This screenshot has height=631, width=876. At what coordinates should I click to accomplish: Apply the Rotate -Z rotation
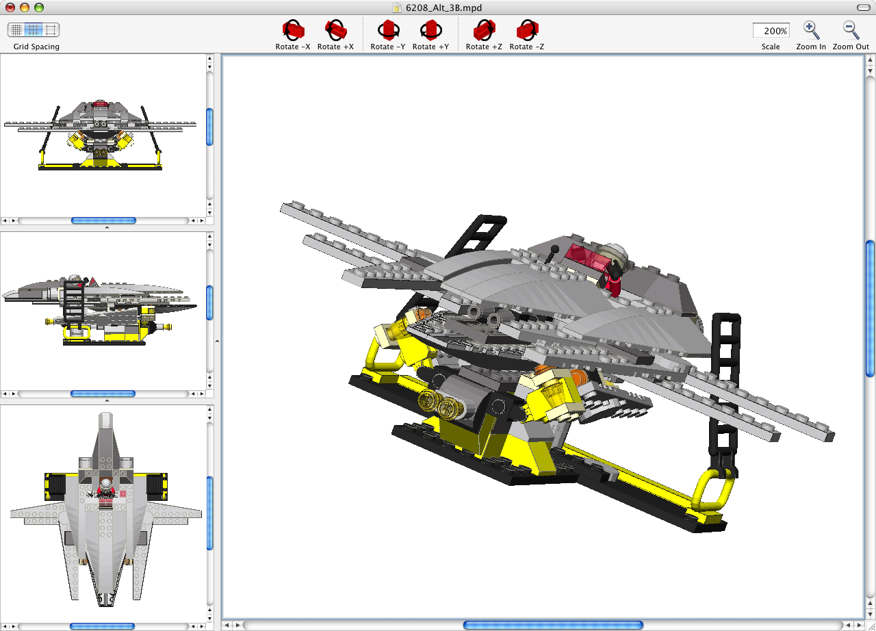[527, 29]
